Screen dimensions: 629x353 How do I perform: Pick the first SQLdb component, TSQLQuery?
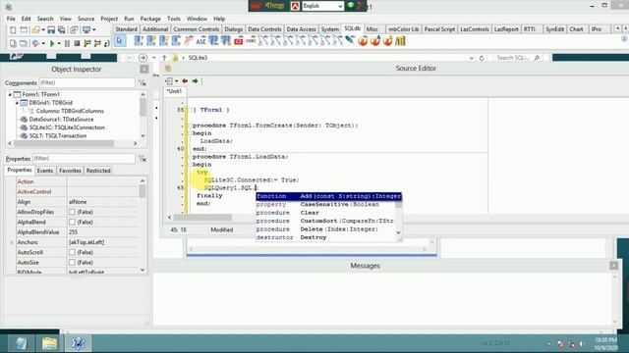[x=139, y=41]
